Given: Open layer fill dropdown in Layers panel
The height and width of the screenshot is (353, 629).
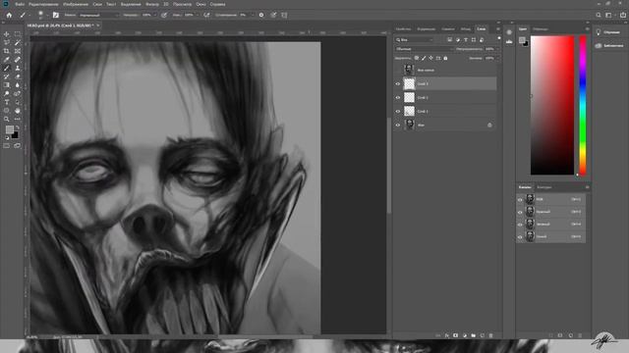Looking at the screenshot, I should coord(498,58).
